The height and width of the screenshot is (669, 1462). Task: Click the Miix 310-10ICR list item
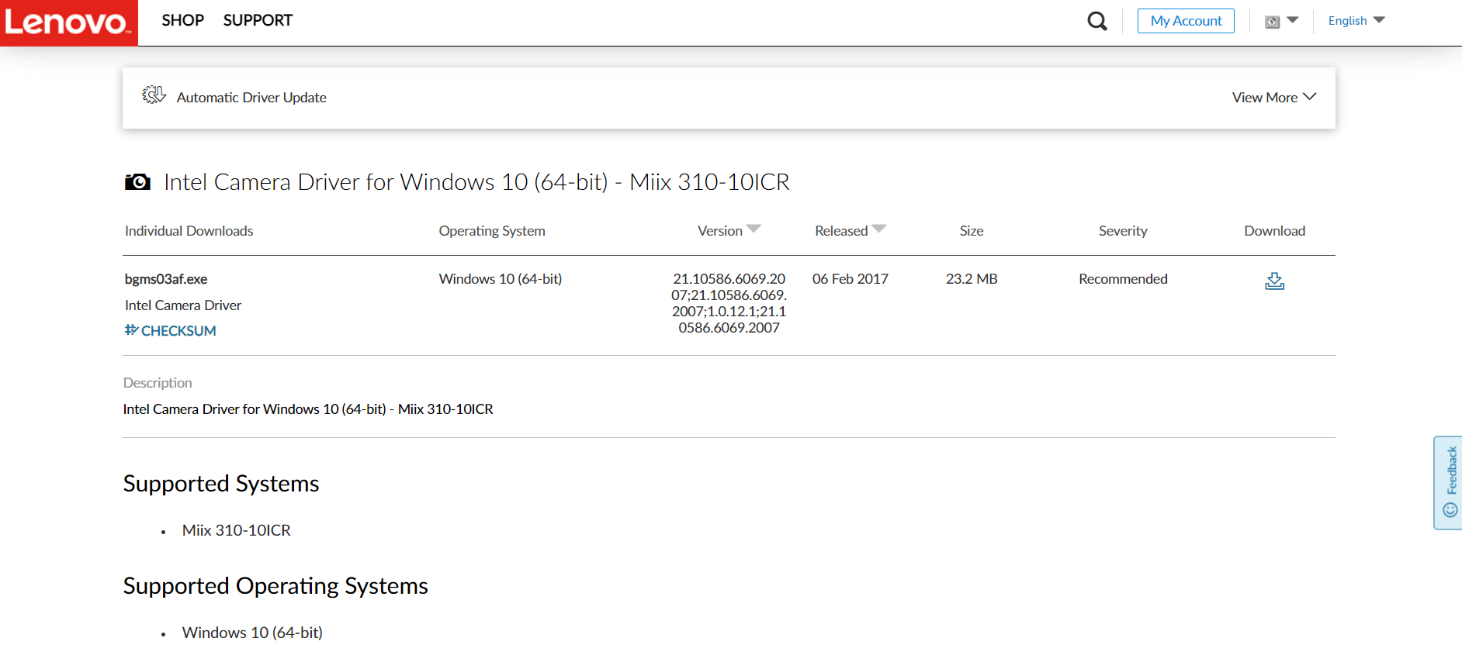(x=237, y=530)
